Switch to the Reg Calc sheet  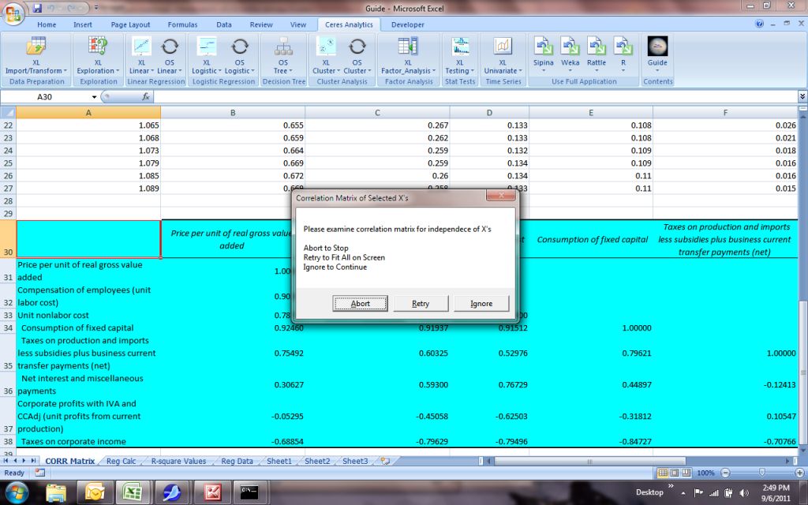pyautogui.click(x=121, y=461)
